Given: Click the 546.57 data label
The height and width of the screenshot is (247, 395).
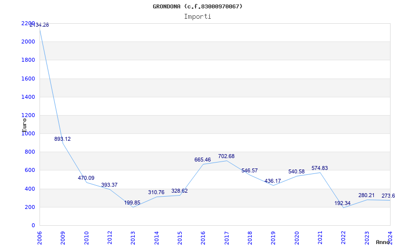Looking at the screenshot, I should tap(249, 170).
